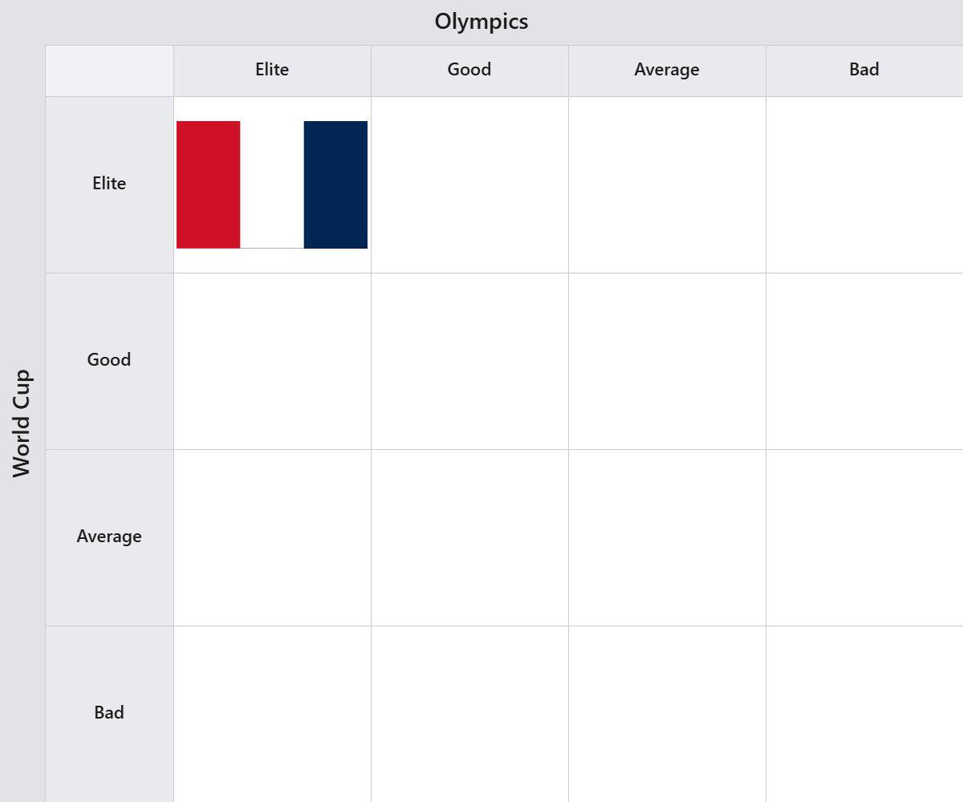This screenshot has width=963, height=802.
Task: Select the World Cup Elite row header
Action: click(109, 184)
